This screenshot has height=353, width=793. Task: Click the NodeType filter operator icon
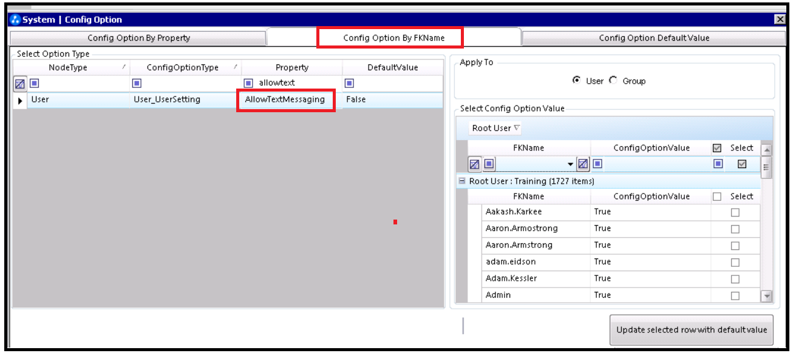tap(35, 82)
